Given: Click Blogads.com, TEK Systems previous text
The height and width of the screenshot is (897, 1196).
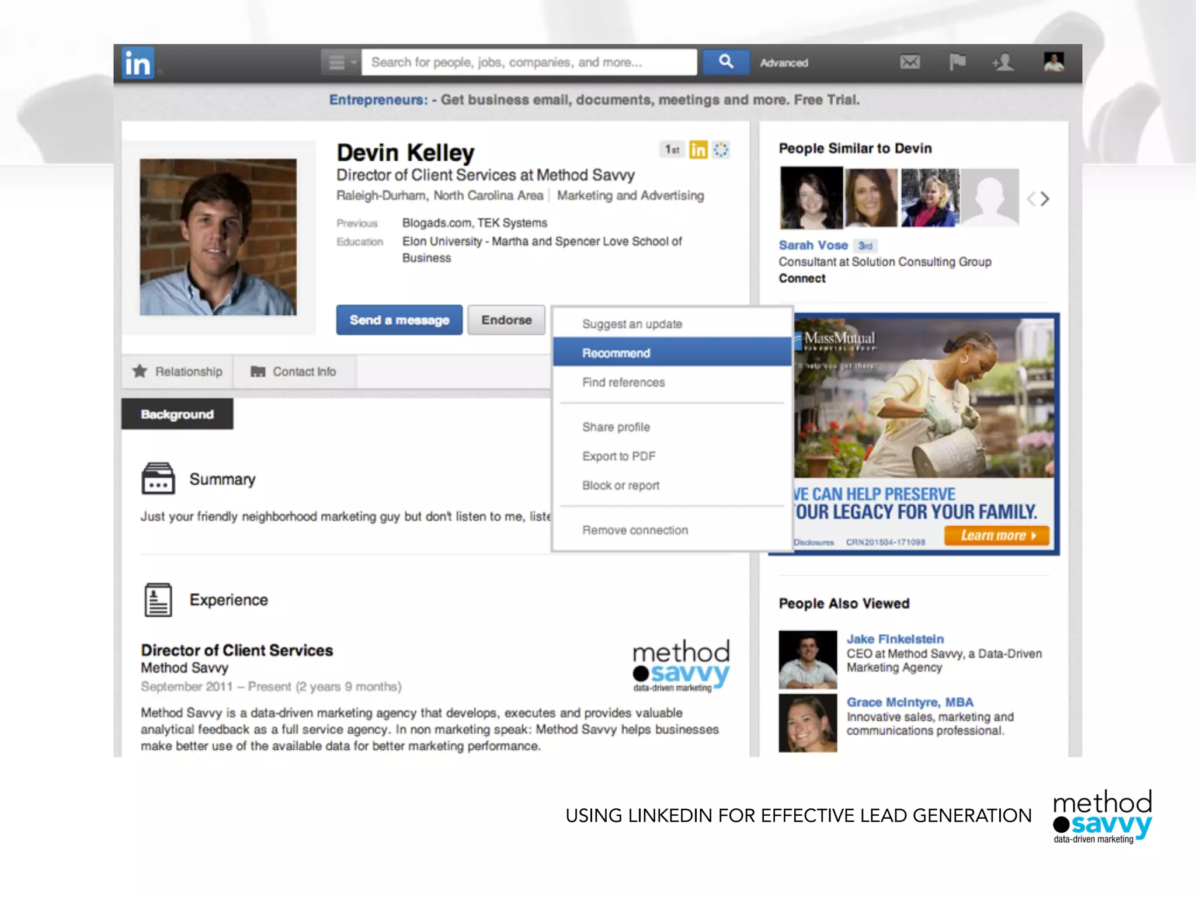Looking at the screenshot, I should tap(474, 223).
